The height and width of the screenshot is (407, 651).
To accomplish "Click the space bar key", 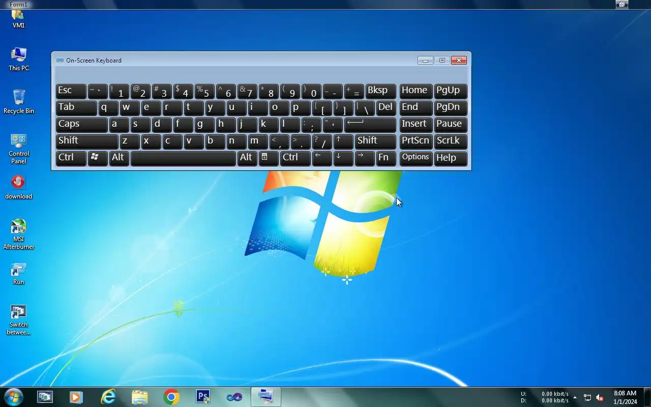I will (x=183, y=158).
